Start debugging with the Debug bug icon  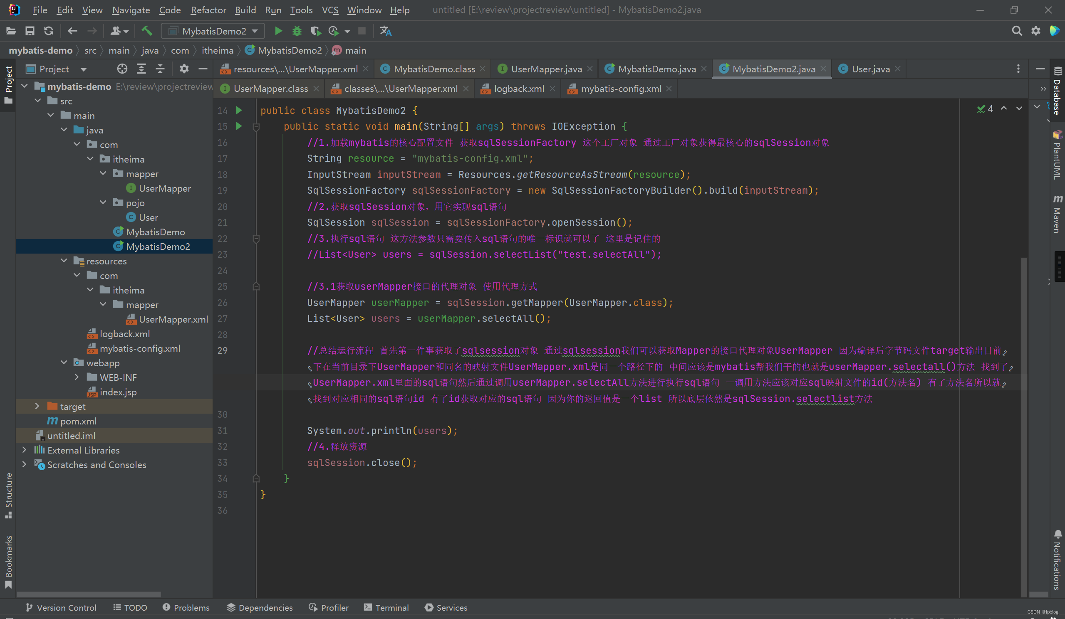pyautogui.click(x=297, y=31)
